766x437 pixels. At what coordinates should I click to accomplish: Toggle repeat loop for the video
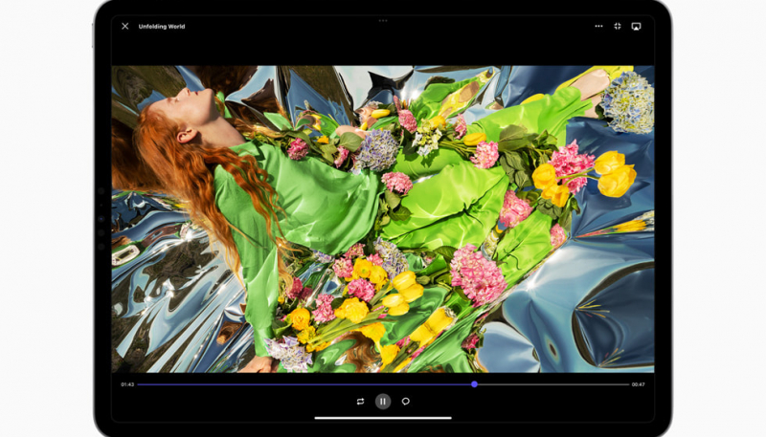click(360, 402)
